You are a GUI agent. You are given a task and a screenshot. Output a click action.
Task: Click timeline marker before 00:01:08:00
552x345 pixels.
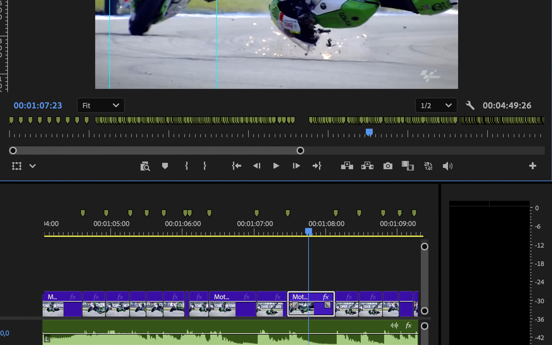288,213
